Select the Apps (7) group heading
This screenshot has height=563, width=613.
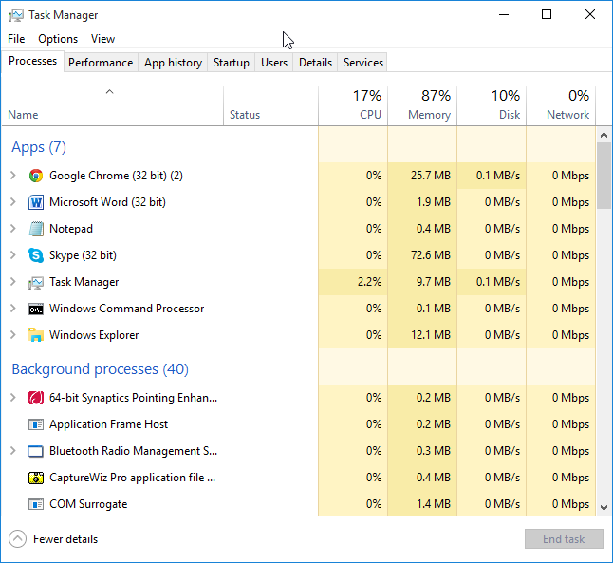coord(39,147)
